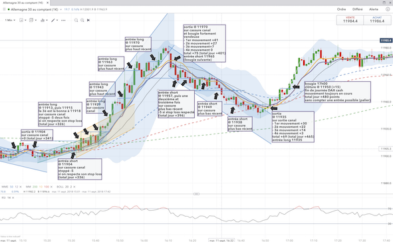Click the window close button top right
The height and width of the screenshot is (242, 393).
390,3
